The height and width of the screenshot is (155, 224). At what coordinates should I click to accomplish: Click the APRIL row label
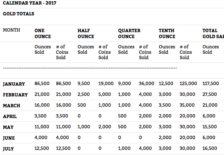click(x=10, y=116)
